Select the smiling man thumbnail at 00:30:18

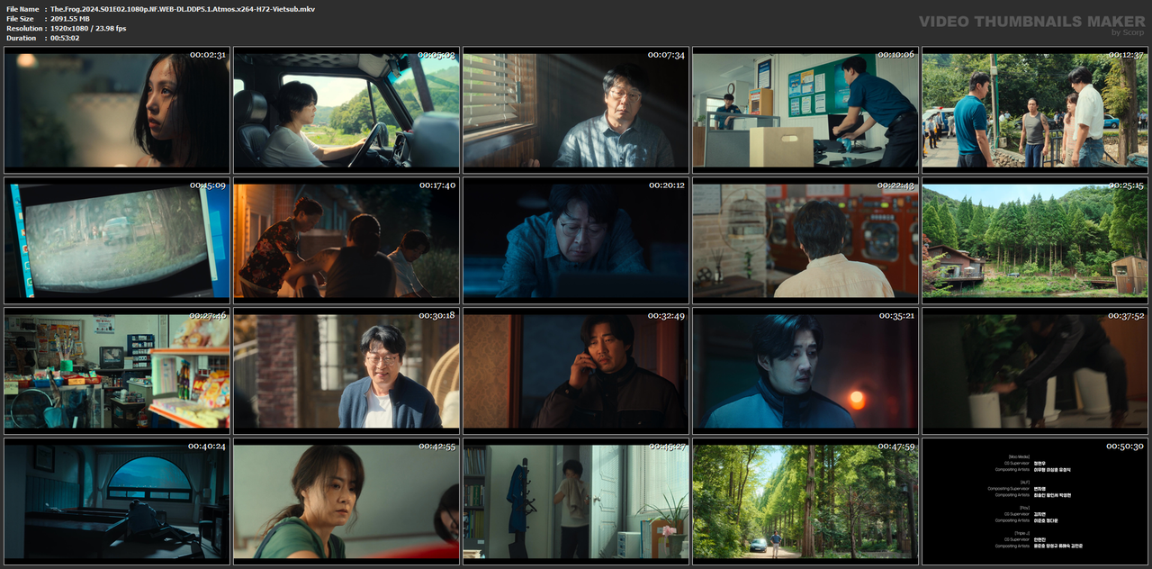346,370
